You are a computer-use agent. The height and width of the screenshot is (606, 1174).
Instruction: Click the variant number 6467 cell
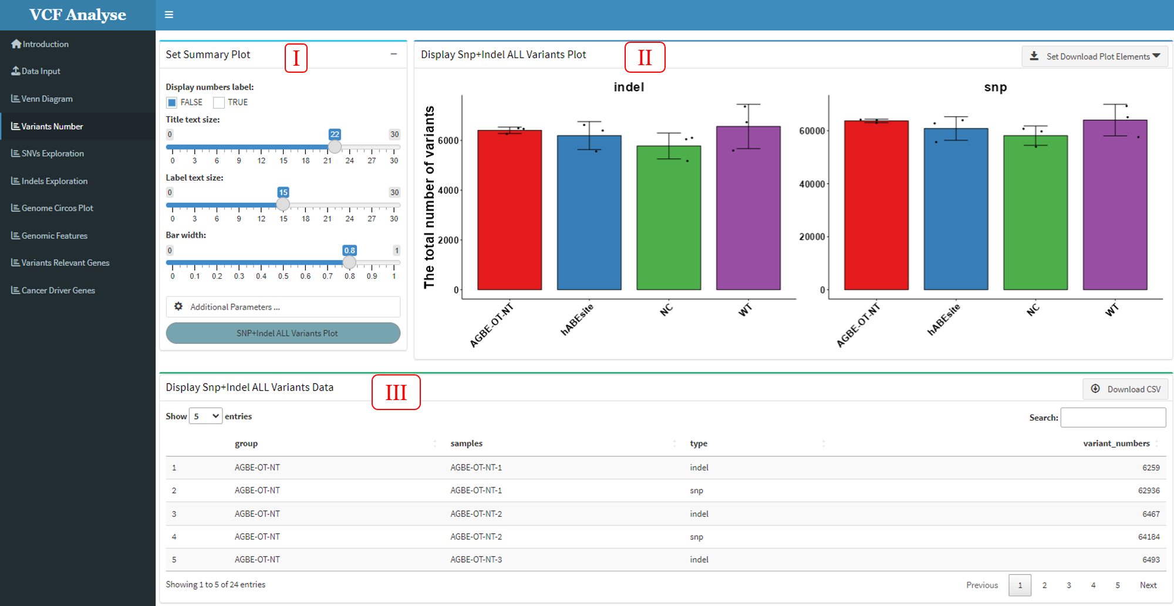[1151, 513]
